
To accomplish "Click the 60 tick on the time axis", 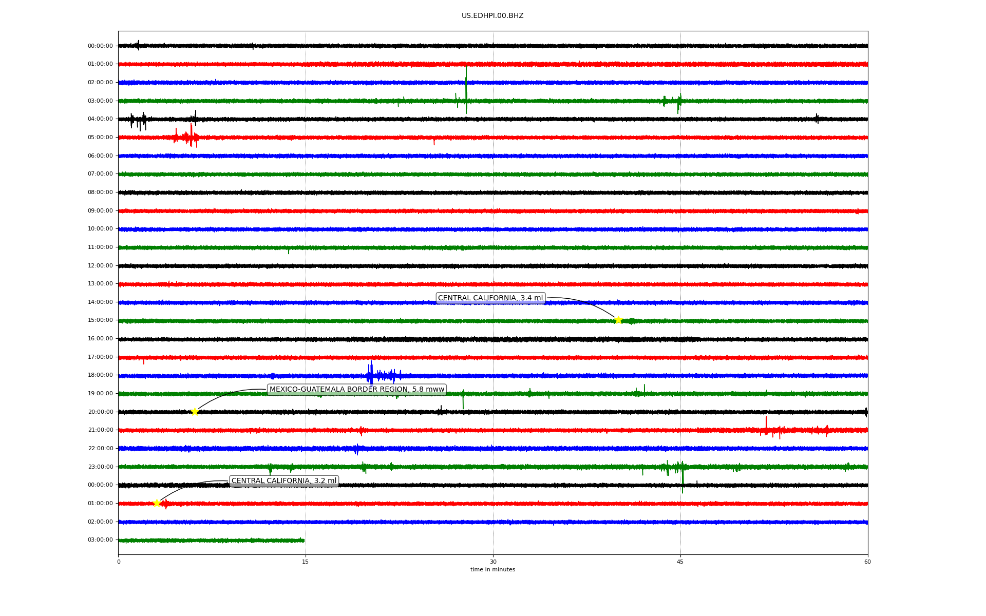I will pos(867,562).
